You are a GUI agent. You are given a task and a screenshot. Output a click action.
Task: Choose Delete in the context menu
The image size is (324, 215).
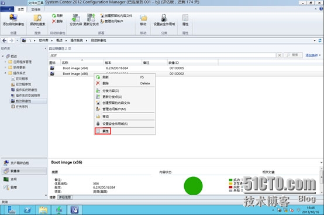tap(125, 83)
